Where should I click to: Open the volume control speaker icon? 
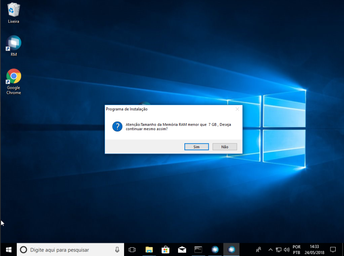coord(286,250)
